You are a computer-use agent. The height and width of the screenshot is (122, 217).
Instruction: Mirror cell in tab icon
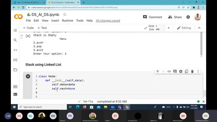(186, 72)
